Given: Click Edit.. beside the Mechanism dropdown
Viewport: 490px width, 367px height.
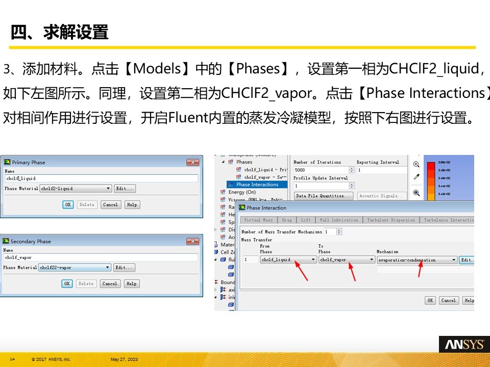Looking at the screenshot, I should click(467, 260).
